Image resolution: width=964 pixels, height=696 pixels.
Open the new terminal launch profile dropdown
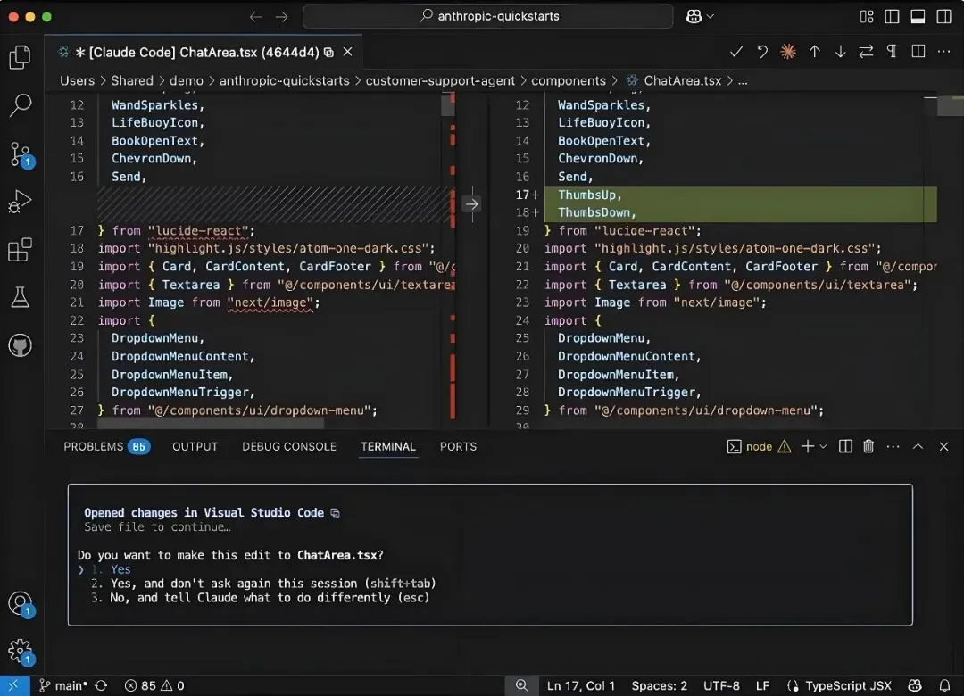[823, 446]
